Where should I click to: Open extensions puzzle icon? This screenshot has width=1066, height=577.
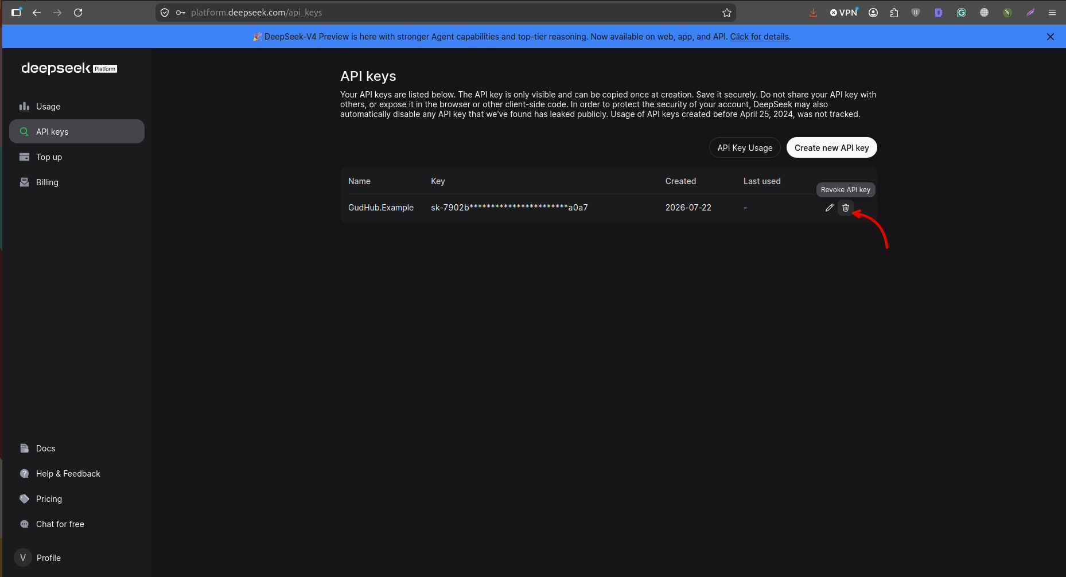[x=894, y=13]
